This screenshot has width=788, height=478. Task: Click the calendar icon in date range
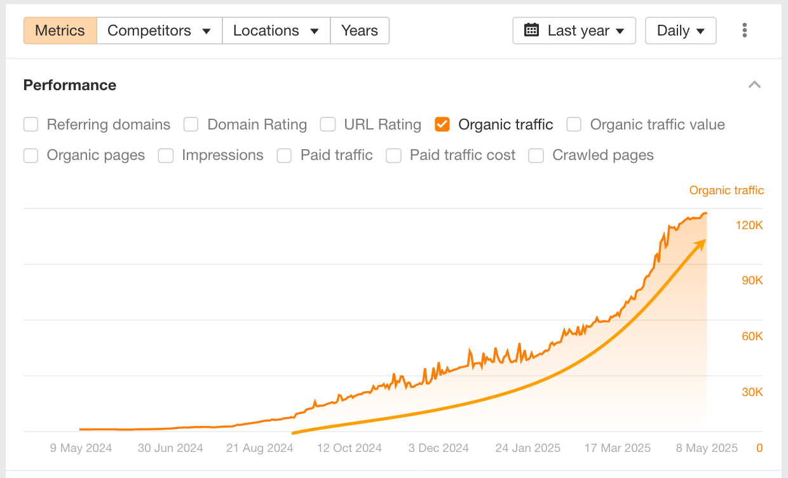click(x=531, y=30)
